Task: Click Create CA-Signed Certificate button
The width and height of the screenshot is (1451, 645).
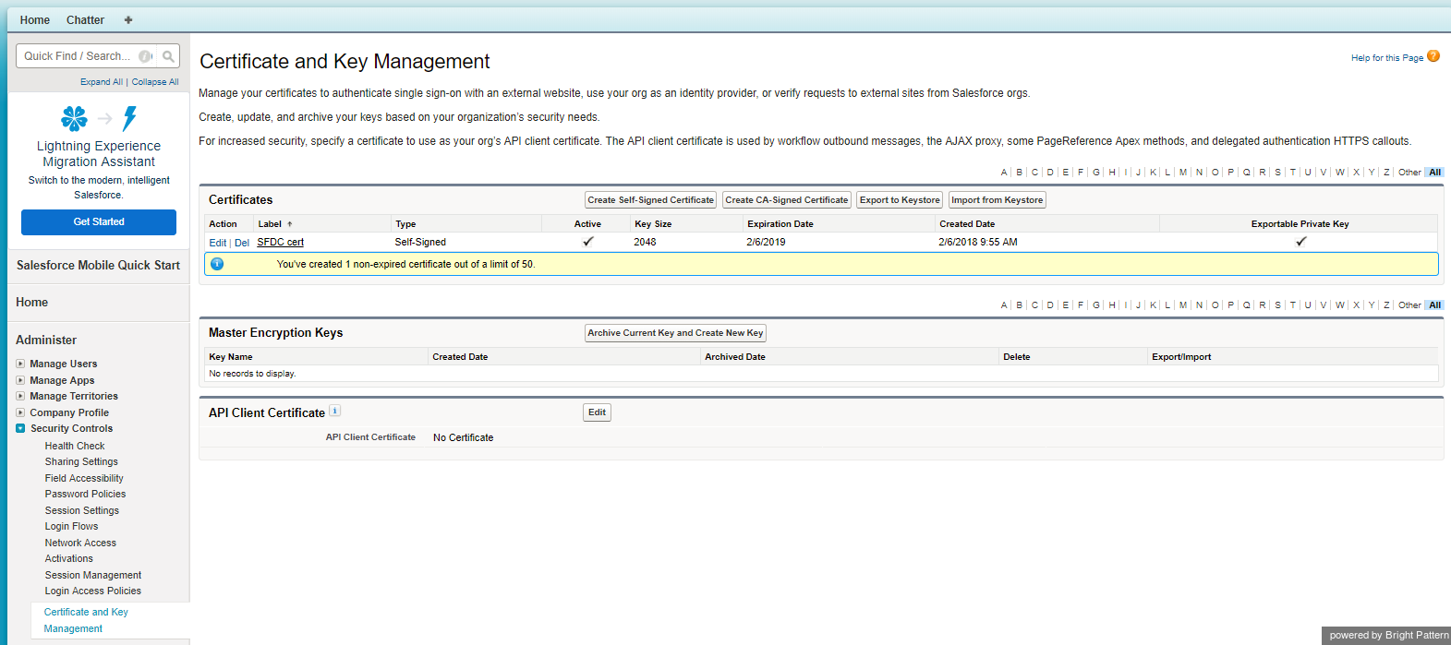Action: pyautogui.click(x=787, y=200)
